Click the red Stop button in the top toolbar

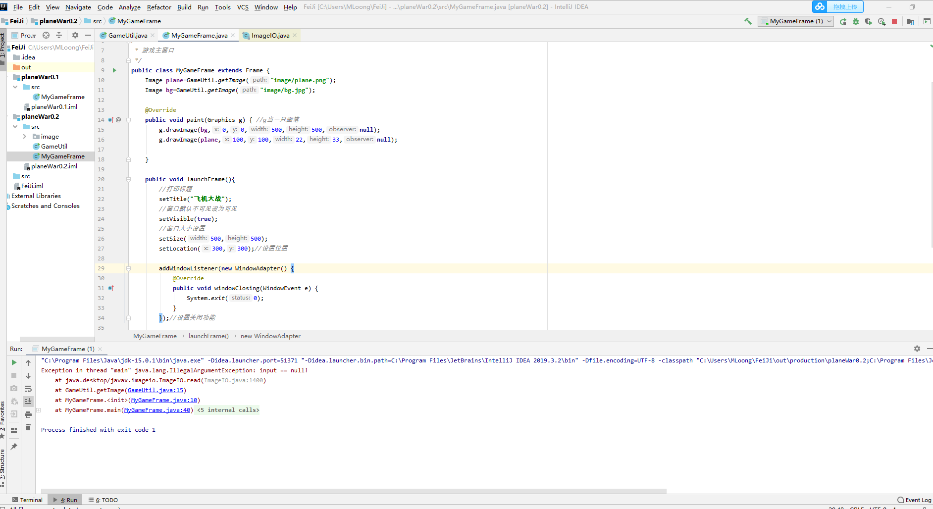[x=894, y=21]
